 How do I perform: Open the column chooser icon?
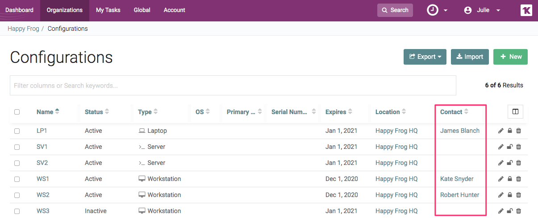[x=515, y=112]
